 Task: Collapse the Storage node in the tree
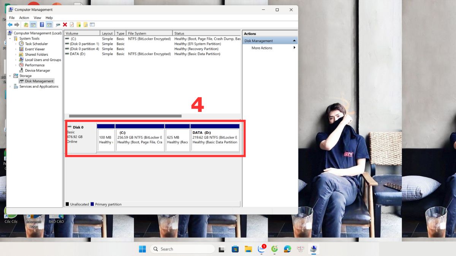tap(10, 75)
